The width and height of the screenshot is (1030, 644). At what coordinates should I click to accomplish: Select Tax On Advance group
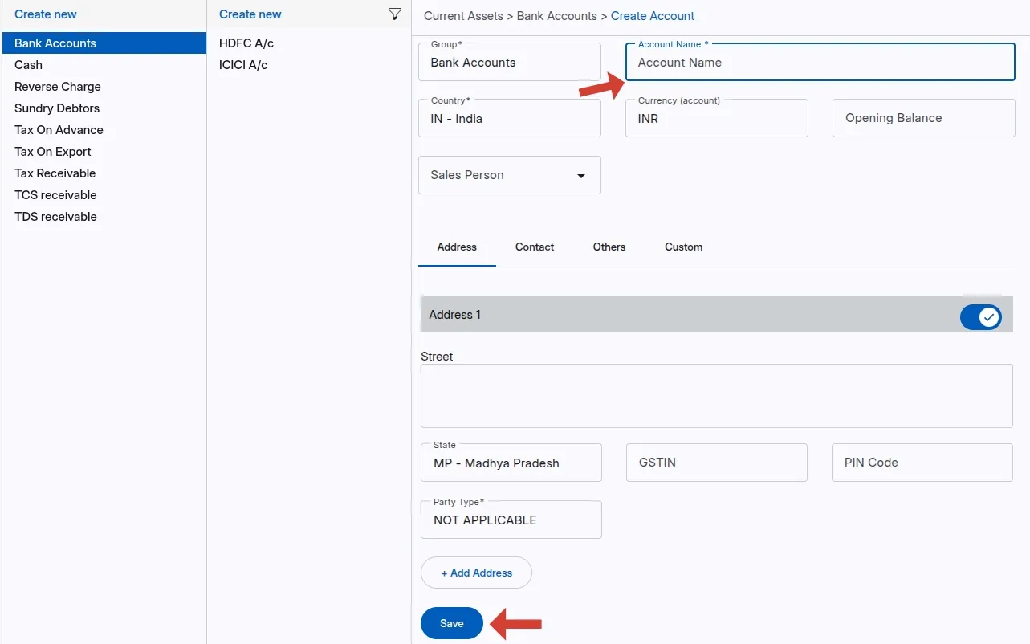click(x=104, y=130)
